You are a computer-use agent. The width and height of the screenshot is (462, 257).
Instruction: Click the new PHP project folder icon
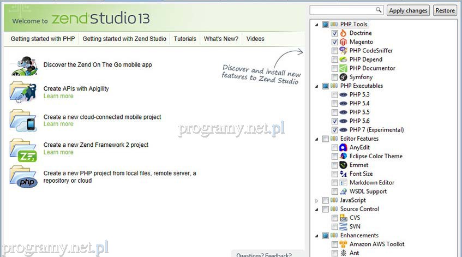23,177
